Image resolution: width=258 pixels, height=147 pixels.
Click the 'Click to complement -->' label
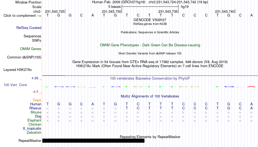point(22,16)
